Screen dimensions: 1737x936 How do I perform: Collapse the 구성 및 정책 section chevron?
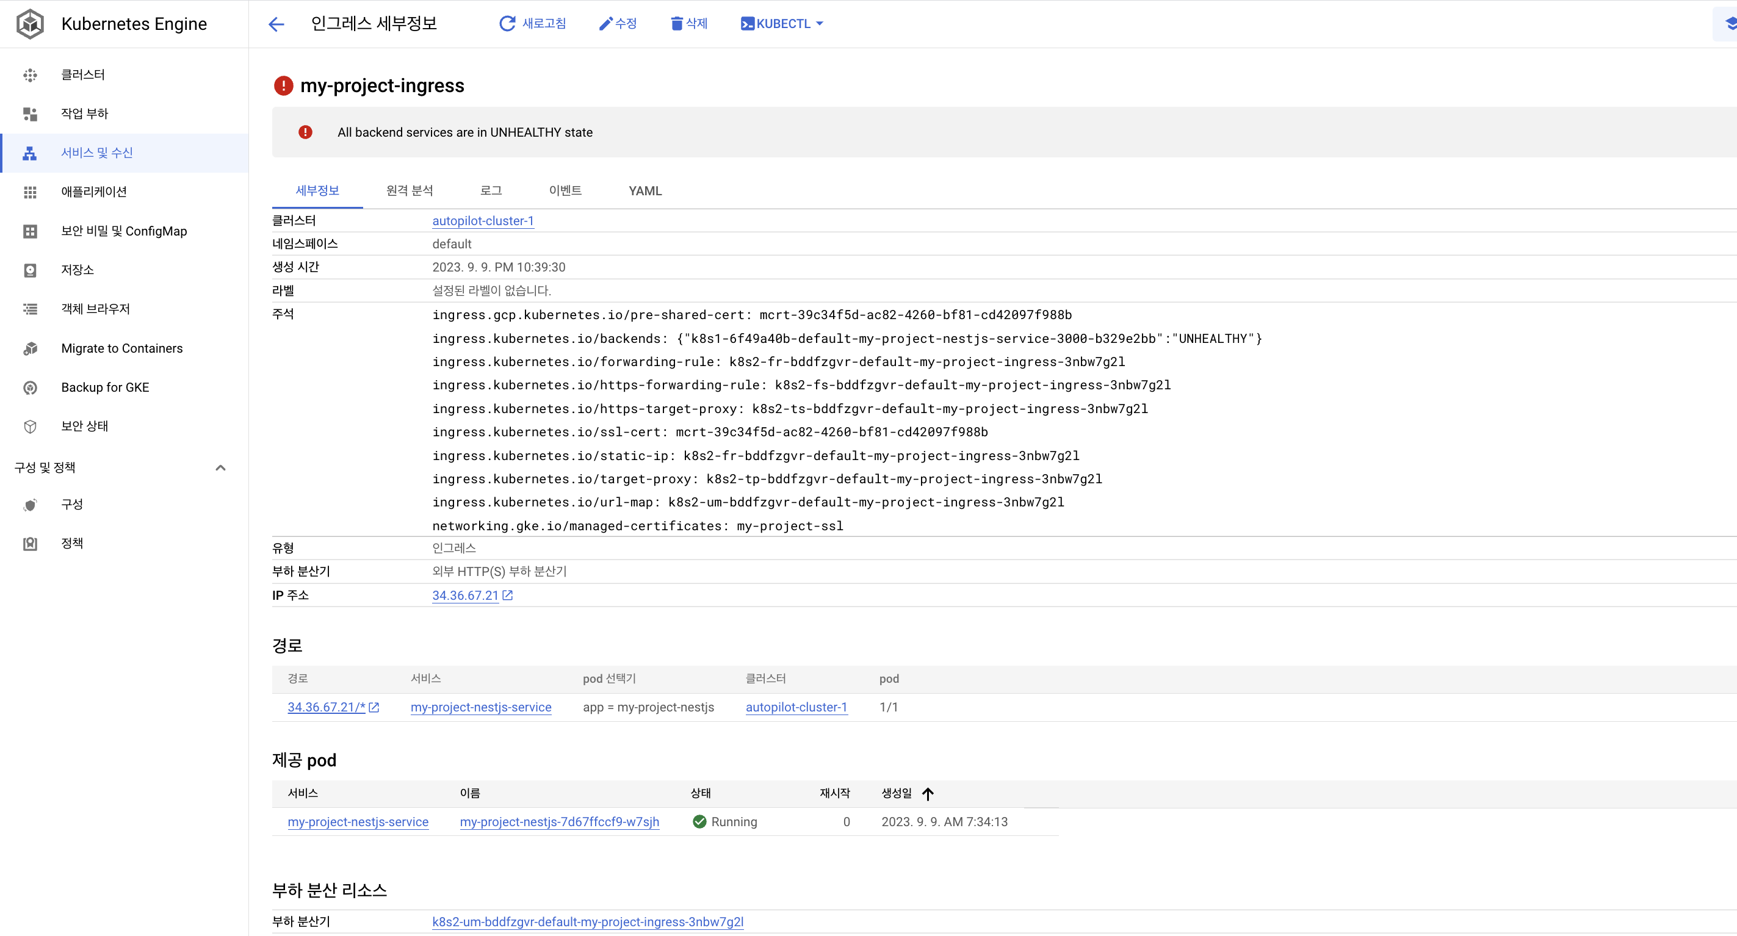(220, 467)
